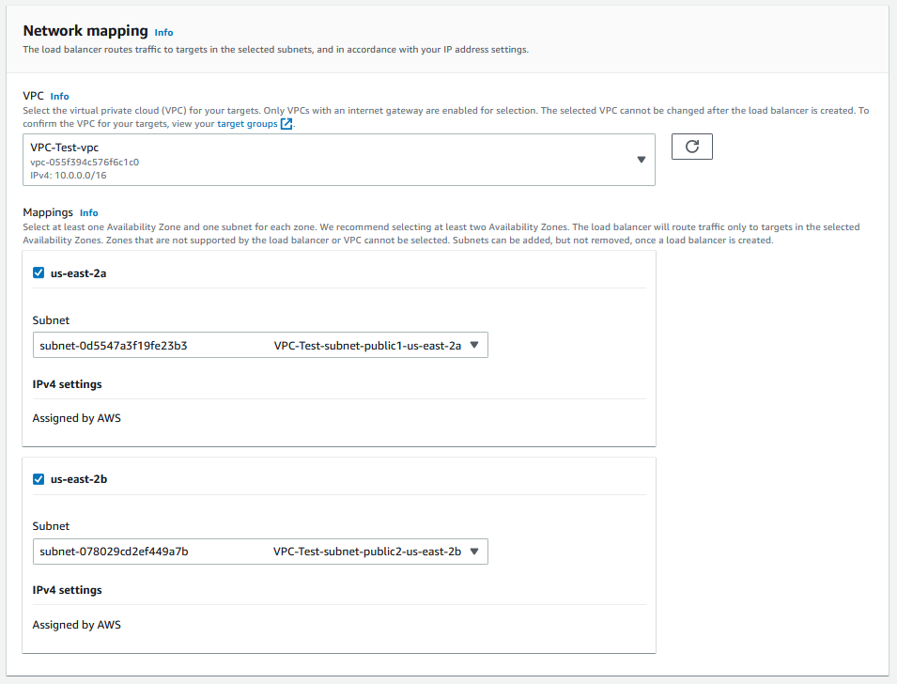Select the us-east-2b zone label text

pyautogui.click(x=79, y=479)
